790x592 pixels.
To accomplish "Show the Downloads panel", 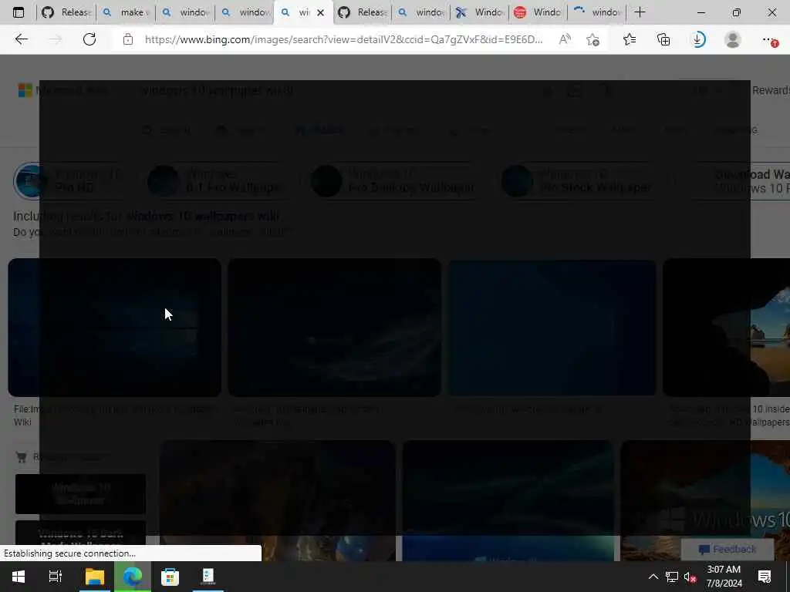I will point(698,39).
